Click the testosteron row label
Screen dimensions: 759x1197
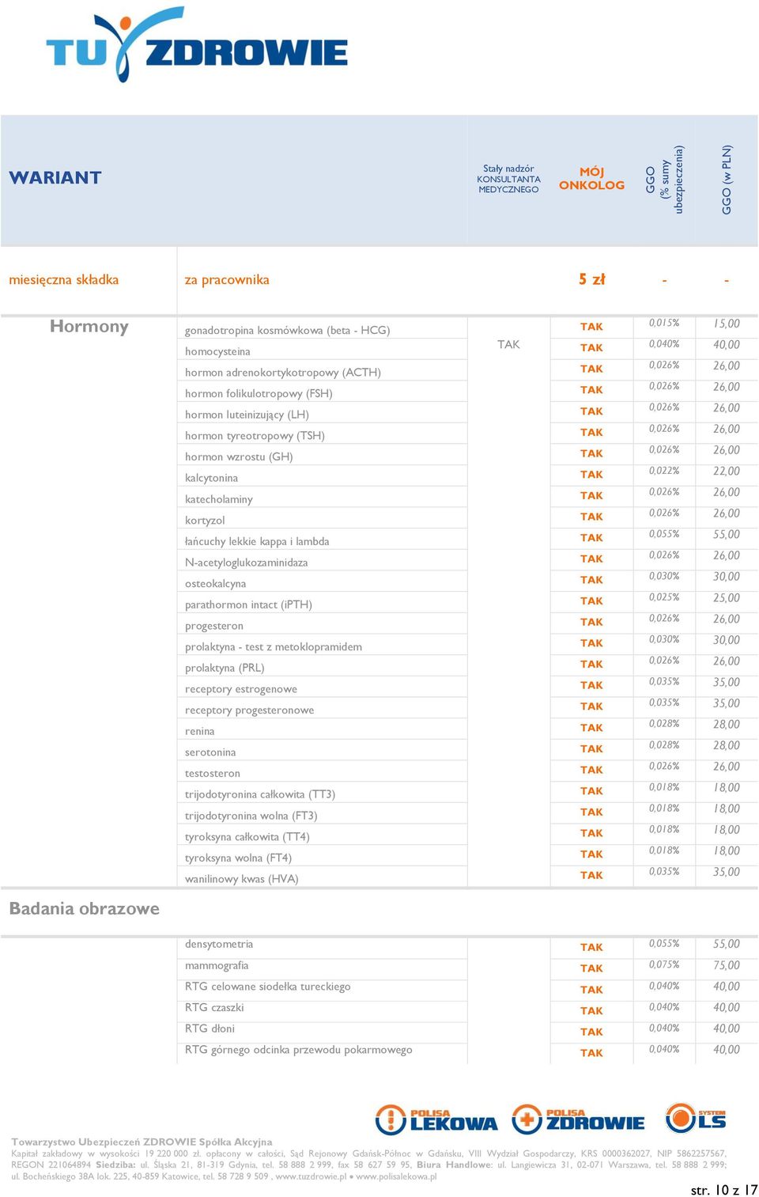pyautogui.click(x=213, y=774)
